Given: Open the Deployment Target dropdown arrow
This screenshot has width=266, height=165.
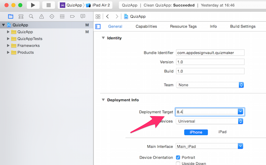Looking at the screenshot, I should (241, 112).
